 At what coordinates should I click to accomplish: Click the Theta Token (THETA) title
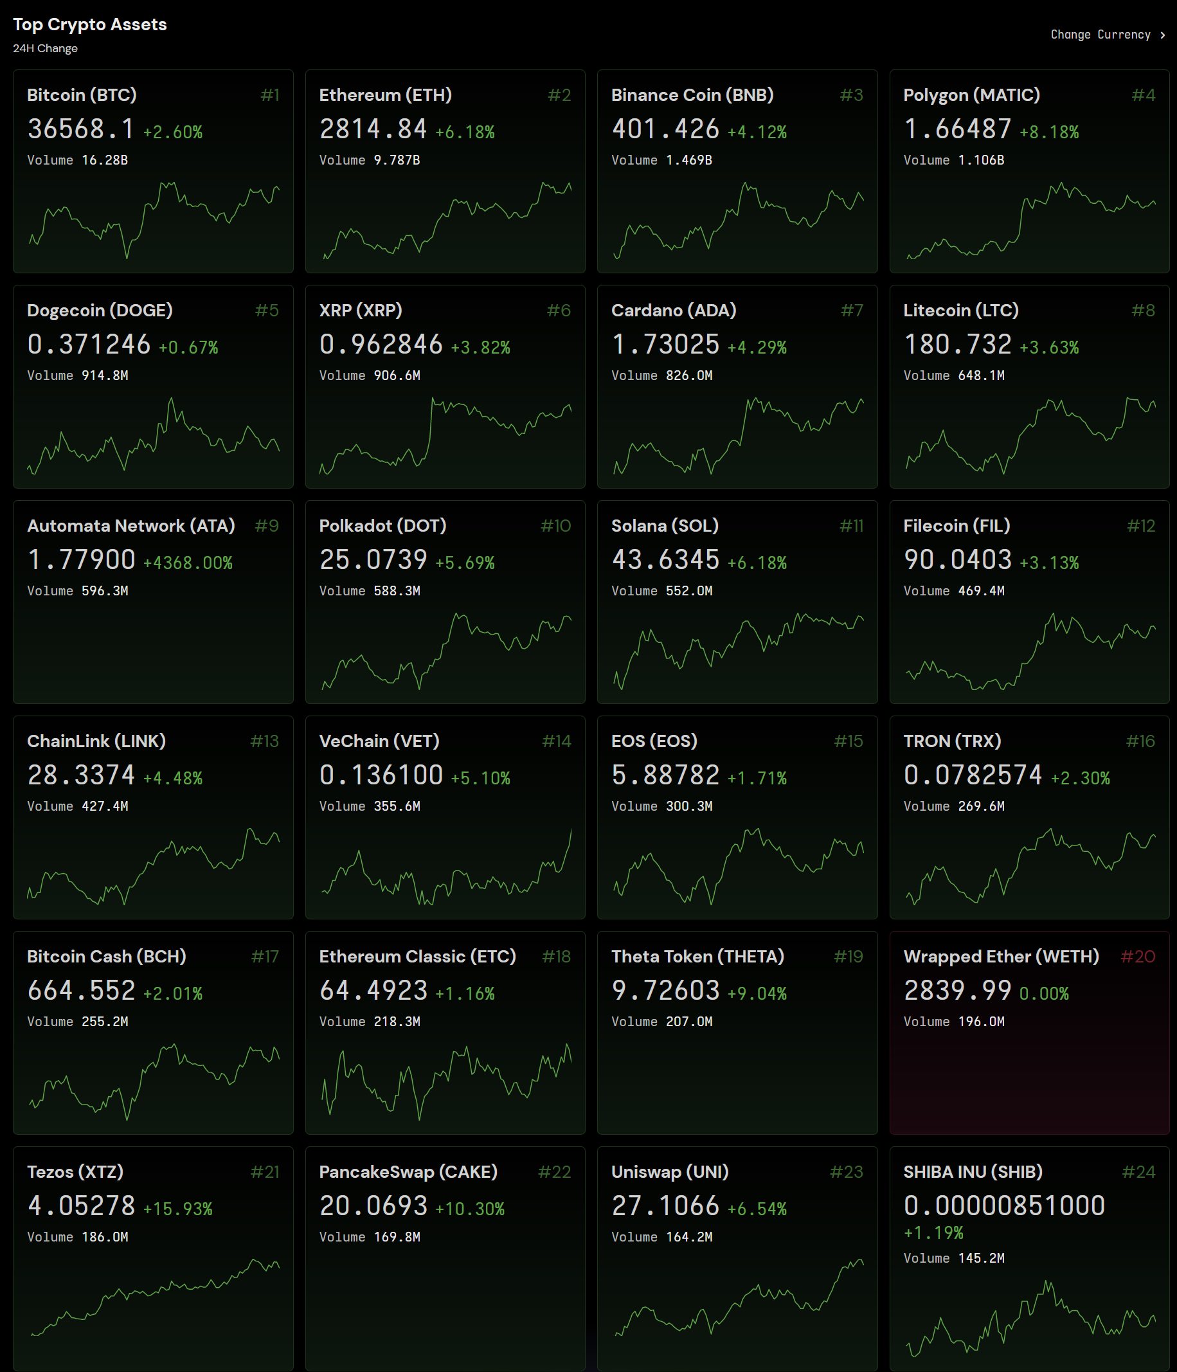697,956
